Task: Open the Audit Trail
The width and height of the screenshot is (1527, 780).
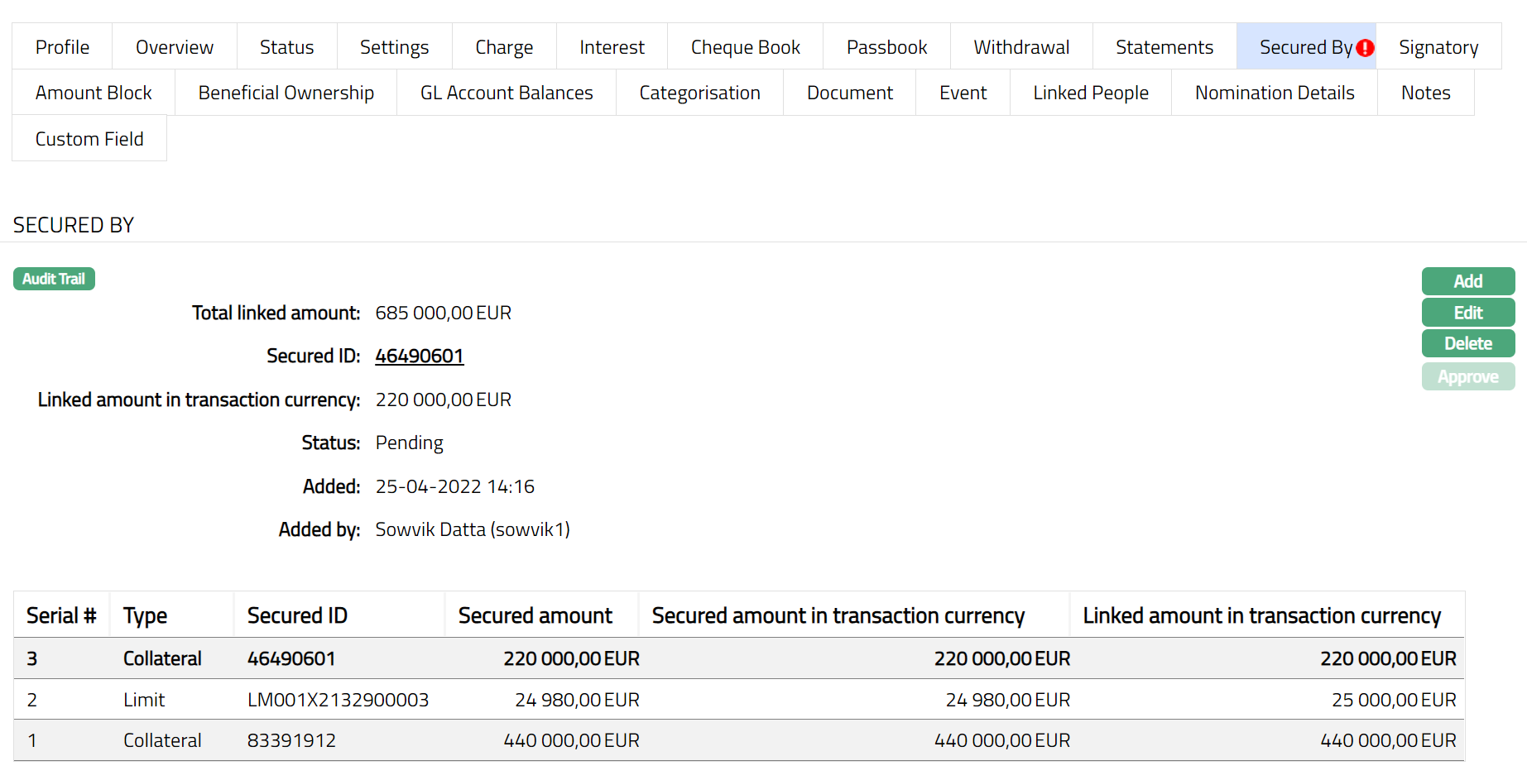Action: tap(54, 279)
